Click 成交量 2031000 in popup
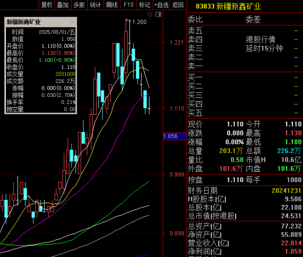 (x=65, y=74)
